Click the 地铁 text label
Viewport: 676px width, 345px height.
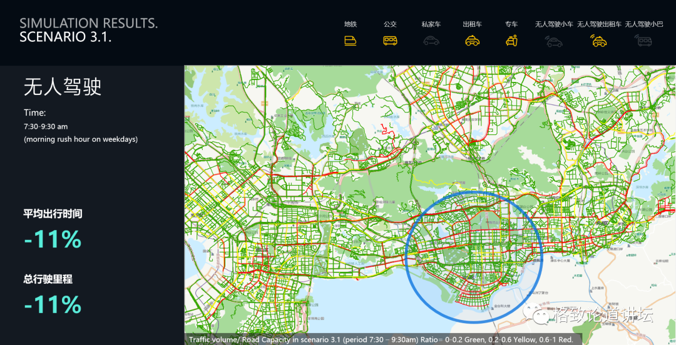click(350, 24)
